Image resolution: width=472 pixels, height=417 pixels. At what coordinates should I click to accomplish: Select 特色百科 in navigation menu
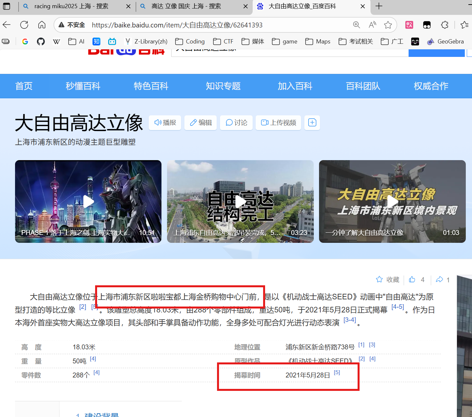[x=151, y=86]
